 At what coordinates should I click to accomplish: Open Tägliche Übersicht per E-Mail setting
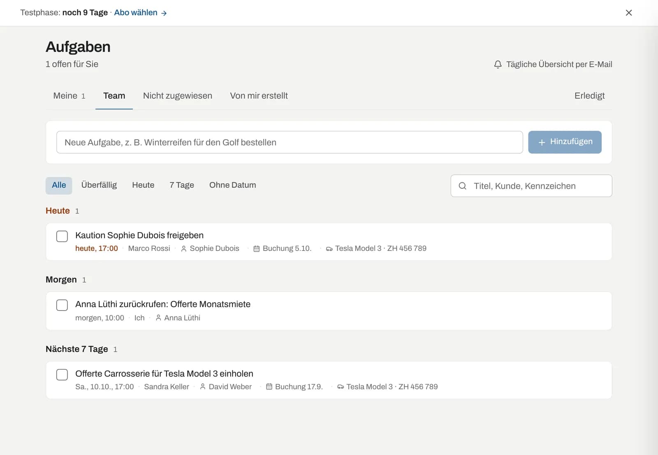553,64
